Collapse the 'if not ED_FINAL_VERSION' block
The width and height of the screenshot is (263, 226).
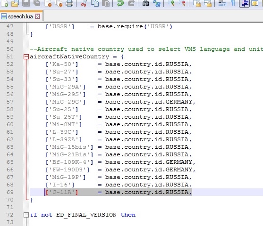(x=26, y=215)
